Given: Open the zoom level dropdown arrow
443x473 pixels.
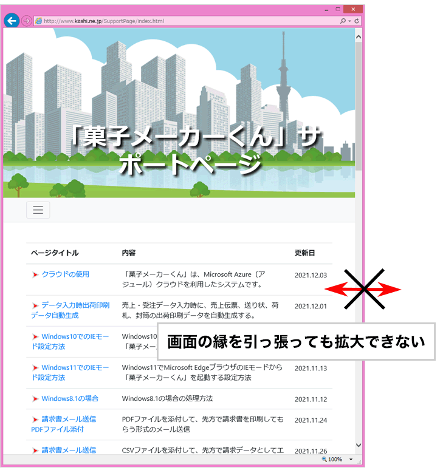Looking at the screenshot, I should coord(351,460).
